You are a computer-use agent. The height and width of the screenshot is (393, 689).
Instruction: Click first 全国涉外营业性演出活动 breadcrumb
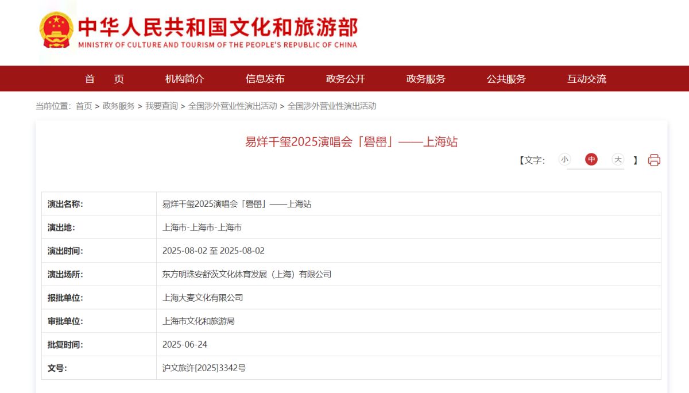click(233, 106)
